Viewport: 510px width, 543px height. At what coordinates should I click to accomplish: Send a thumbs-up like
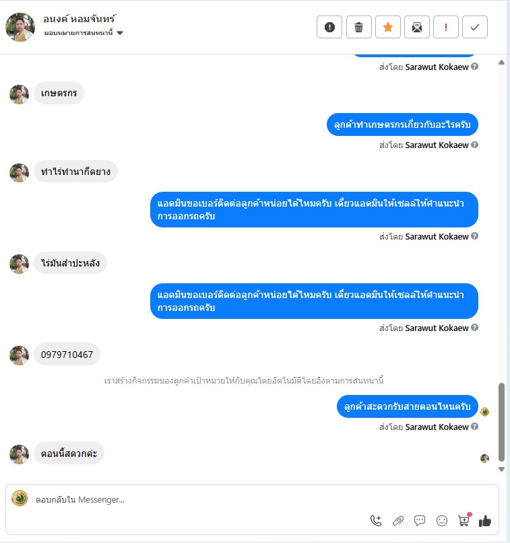(484, 521)
